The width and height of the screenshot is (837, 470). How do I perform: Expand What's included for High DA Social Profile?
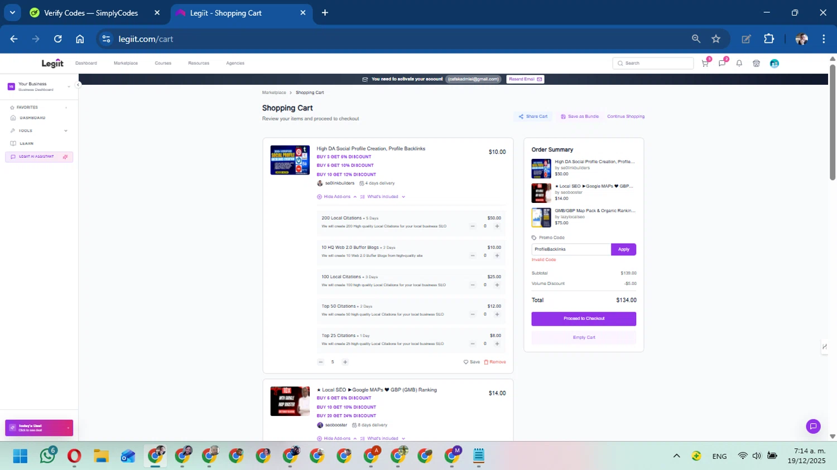383,197
